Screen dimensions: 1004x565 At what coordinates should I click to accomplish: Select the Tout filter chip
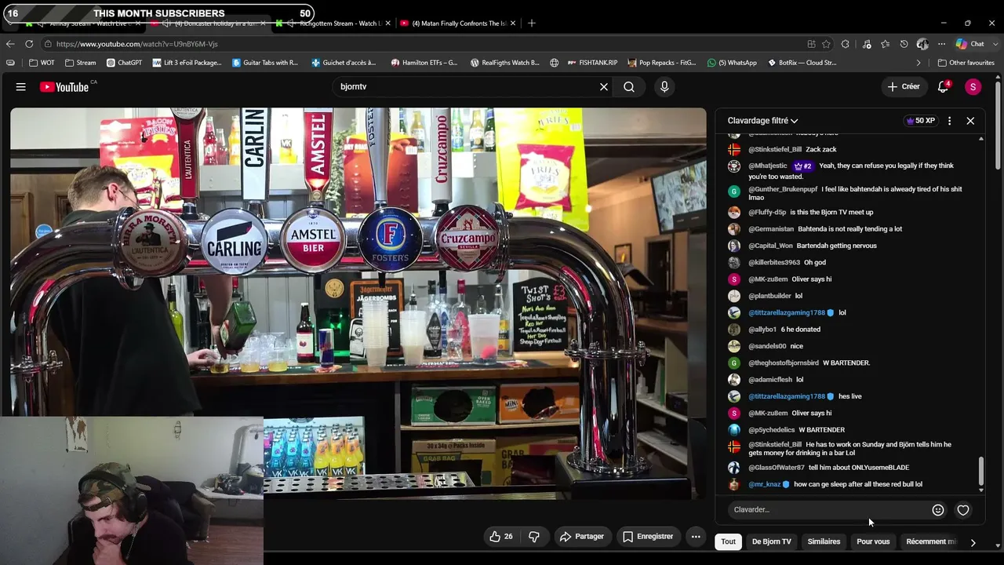tap(729, 541)
